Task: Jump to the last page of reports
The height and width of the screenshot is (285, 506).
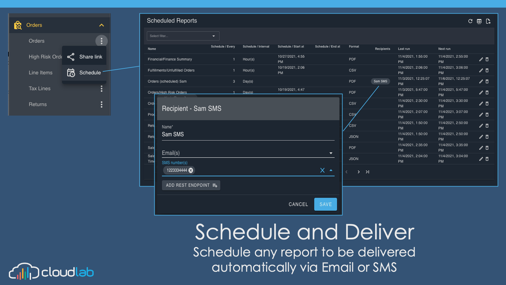Action: [367, 172]
